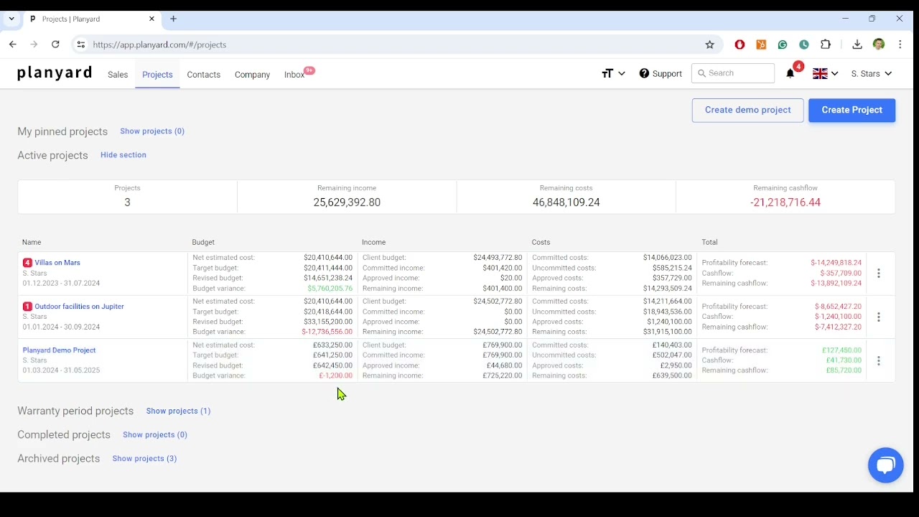This screenshot has width=919, height=517.
Task: Click the browser address bar URL
Action: (x=159, y=45)
